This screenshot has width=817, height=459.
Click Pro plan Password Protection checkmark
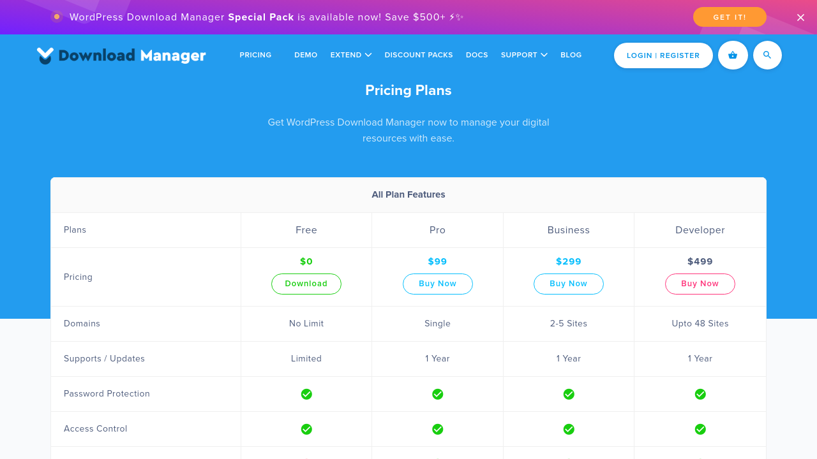click(437, 394)
